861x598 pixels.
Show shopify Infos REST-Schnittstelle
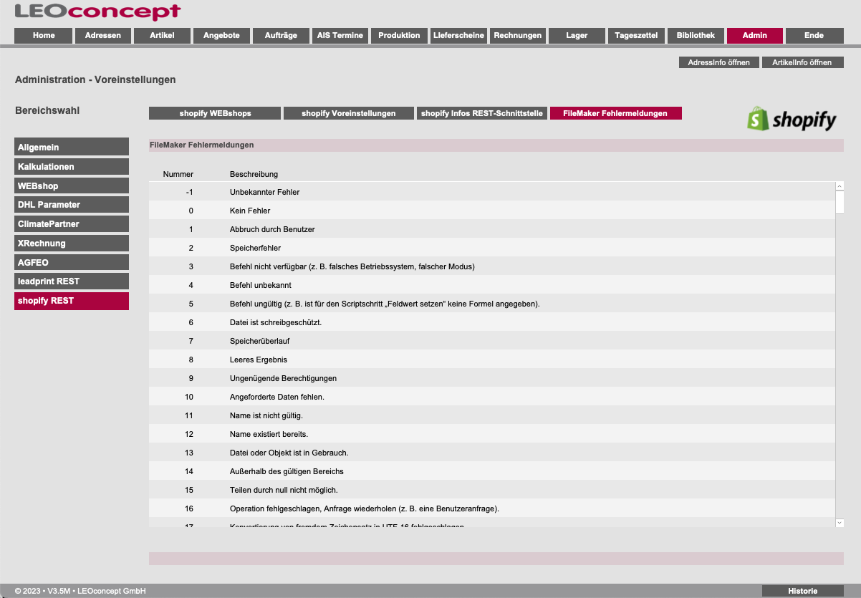482,113
